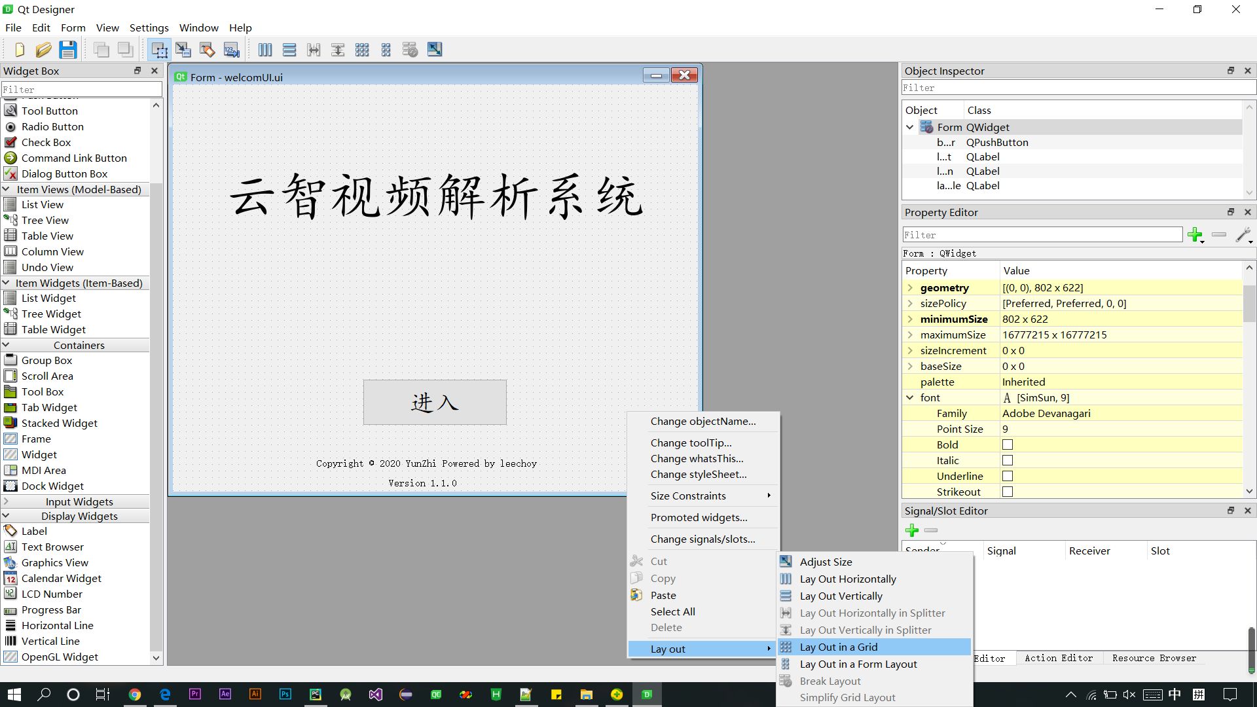This screenshot has width=1257, height=707.
Task: Open the Settings menu
Action: (149, 27)
